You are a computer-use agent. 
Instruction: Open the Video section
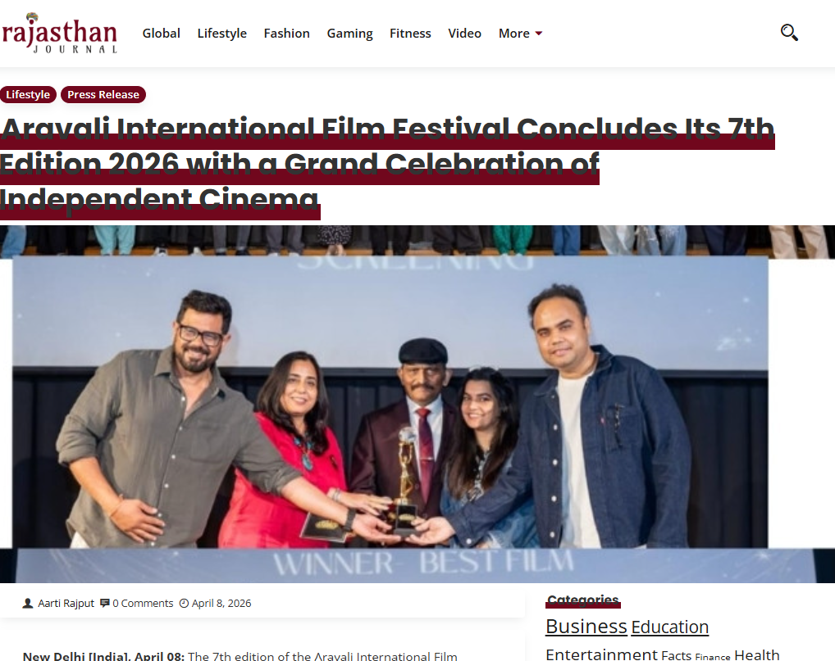pyautogui.click(x=464, y=33)
